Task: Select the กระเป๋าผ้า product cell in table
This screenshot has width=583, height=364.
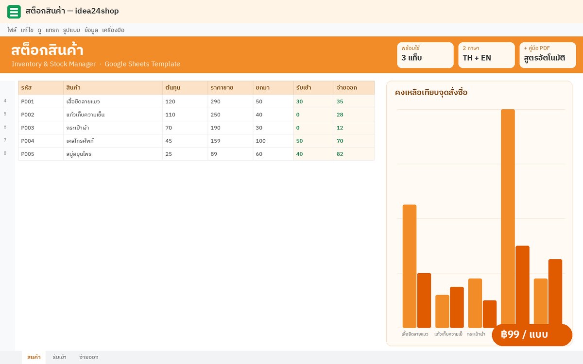Action: 113,128
